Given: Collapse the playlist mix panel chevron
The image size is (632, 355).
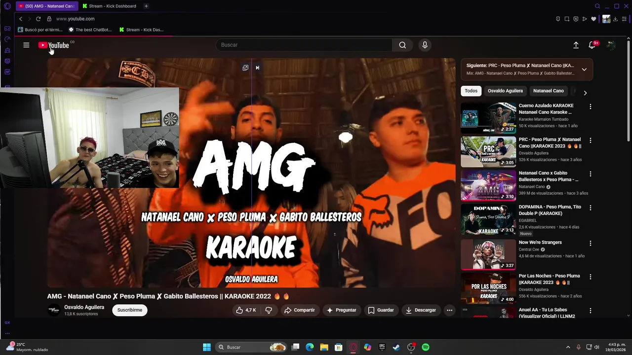Looking at the screenshot, I should tap(584, 70).
